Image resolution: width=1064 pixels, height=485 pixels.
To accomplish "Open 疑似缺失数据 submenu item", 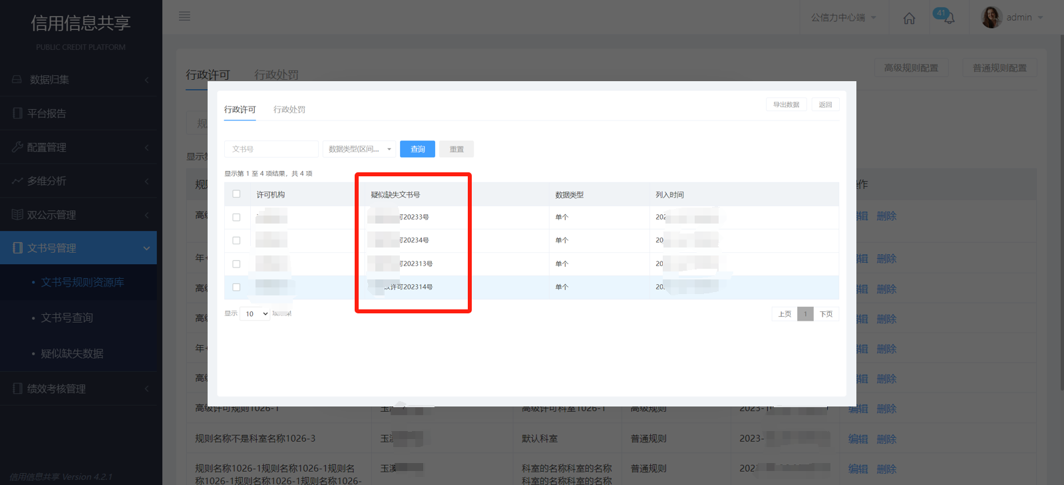I will 72,353.
